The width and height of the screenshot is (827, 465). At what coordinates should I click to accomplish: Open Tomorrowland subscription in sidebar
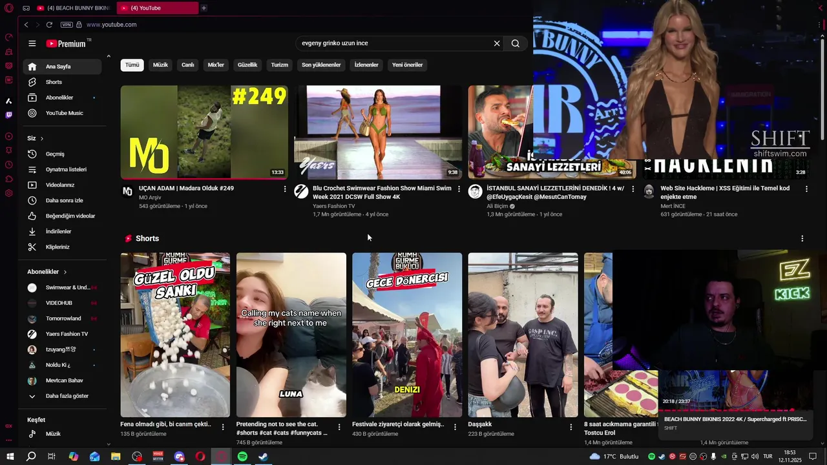pos(63,318)
